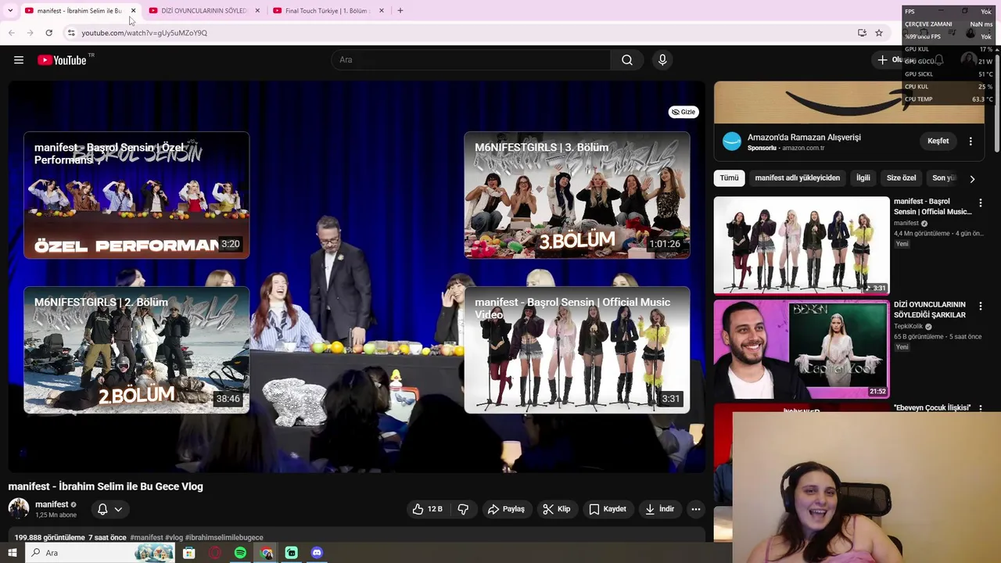
Task: Hide the end-screen cards with Gizle
Action: point(683,112)
